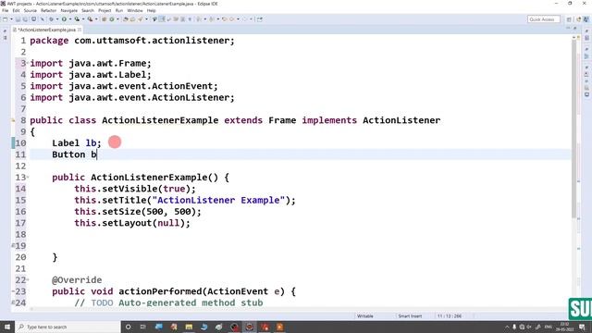Click 'setLayout(null)' on line 17
The image size is (592, 333).
click(x=143, y=223)
